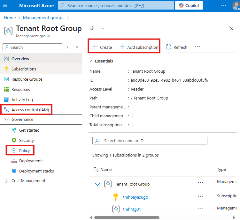Click the management group icon beside tmhMg01

tap(116, 209)
